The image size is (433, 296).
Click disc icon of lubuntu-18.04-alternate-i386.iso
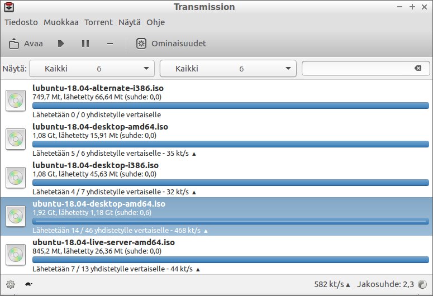click(16, 101)
